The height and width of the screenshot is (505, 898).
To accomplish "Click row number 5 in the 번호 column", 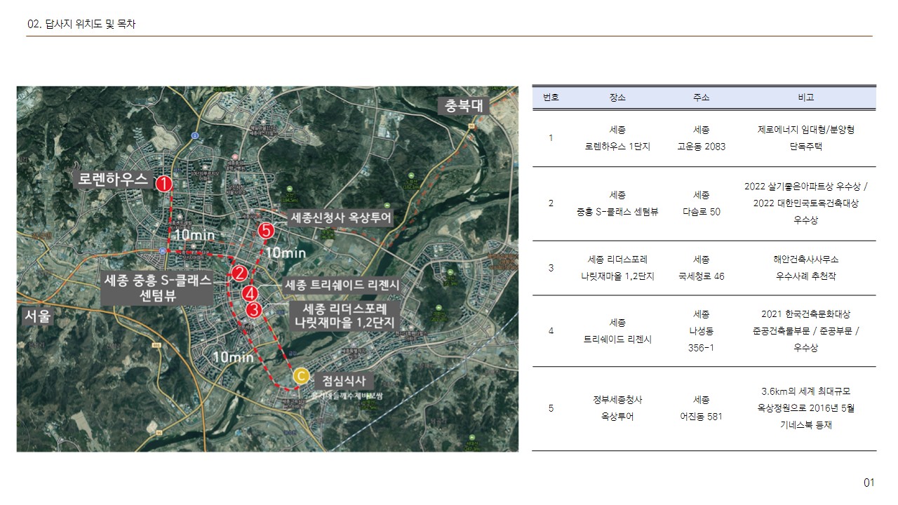I will (x=551, y=408).
